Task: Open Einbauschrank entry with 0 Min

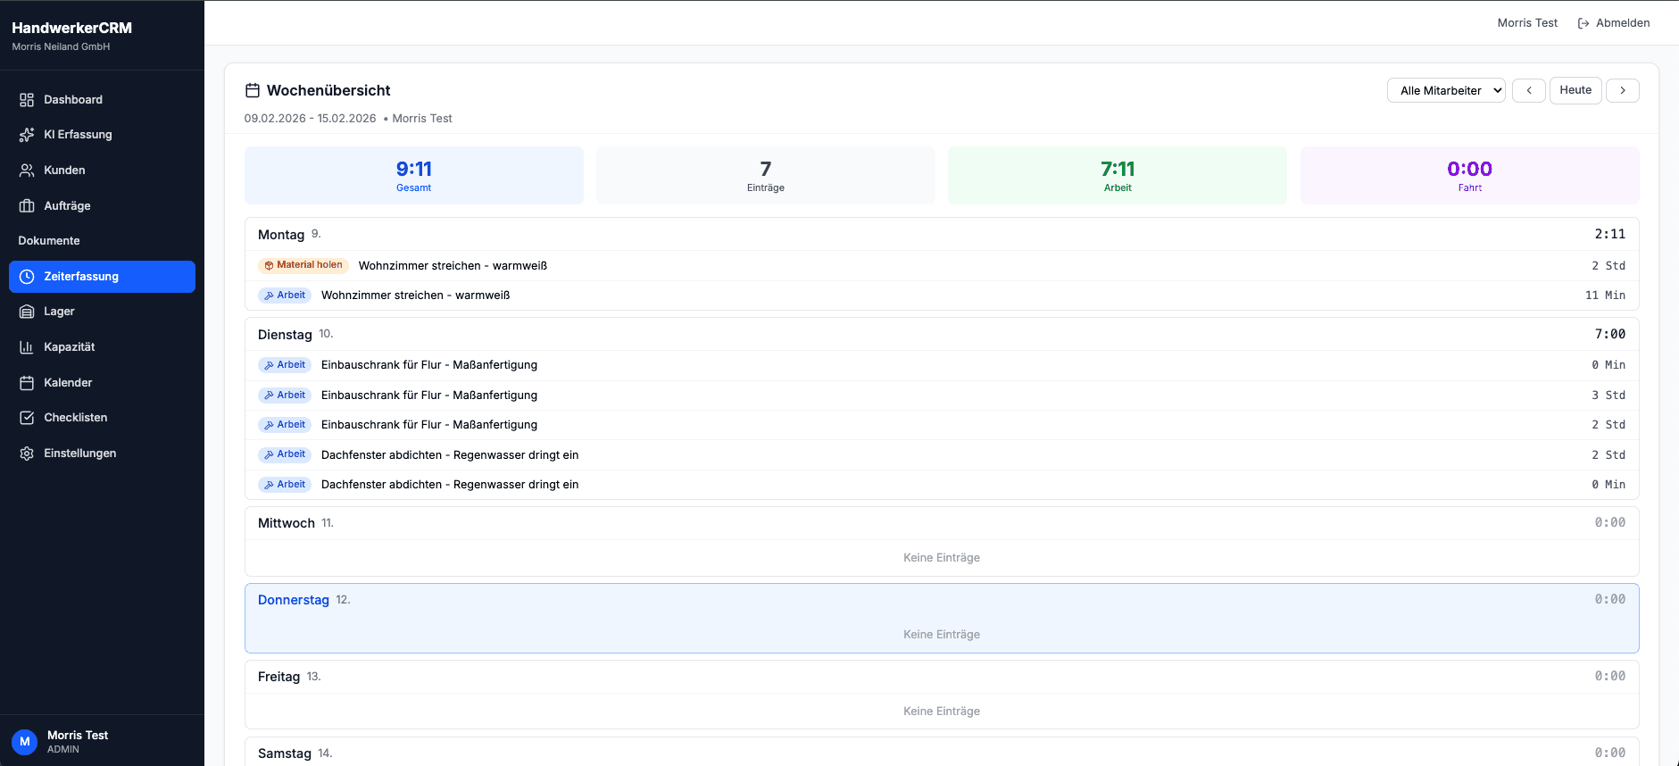Action: (x=942, y=365)
